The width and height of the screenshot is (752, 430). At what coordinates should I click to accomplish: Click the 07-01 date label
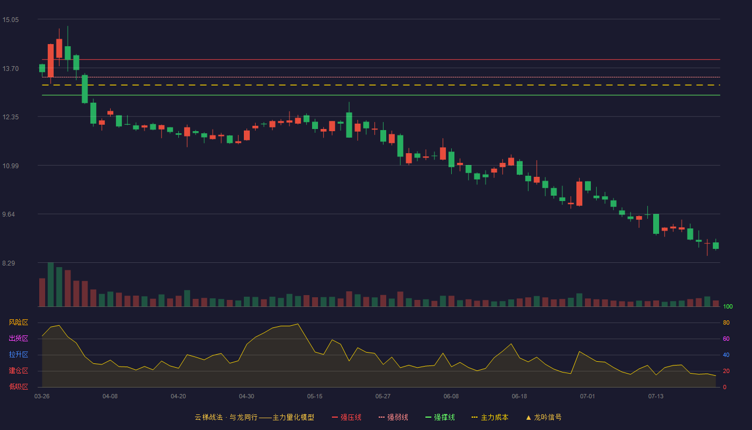click(x=588, y=396)
